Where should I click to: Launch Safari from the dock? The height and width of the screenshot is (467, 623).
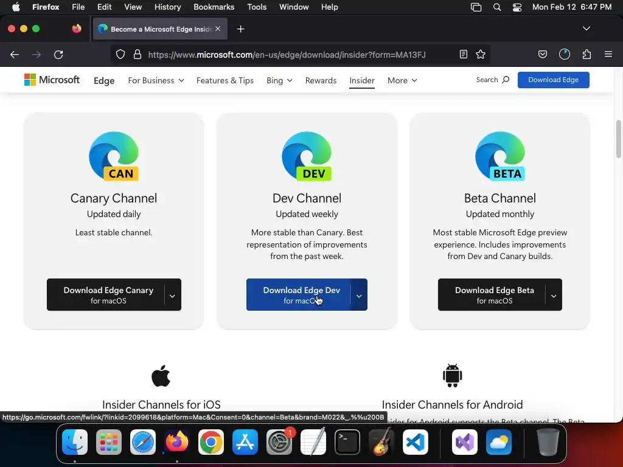[143, 442]
